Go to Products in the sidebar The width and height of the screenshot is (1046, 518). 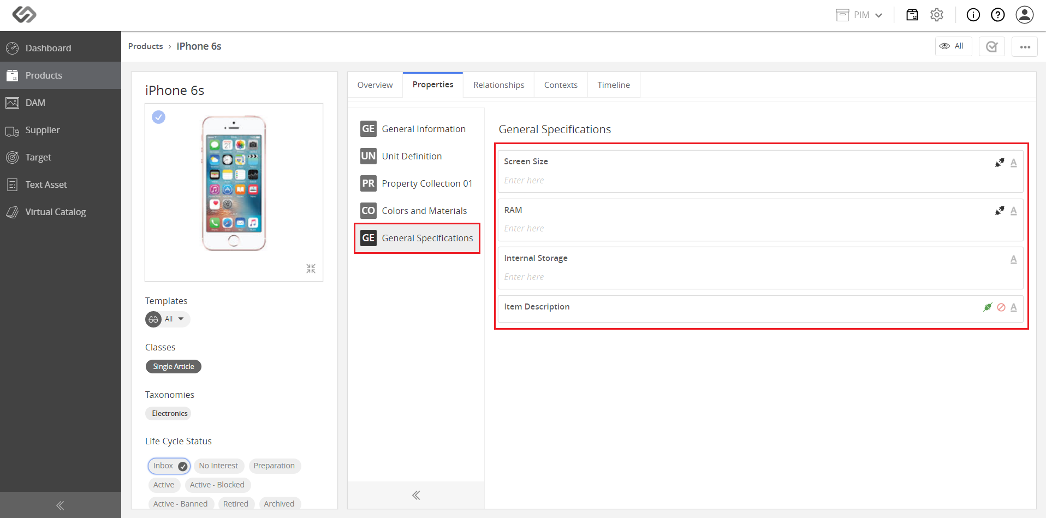pyautogui.click(x=61, y=75)
